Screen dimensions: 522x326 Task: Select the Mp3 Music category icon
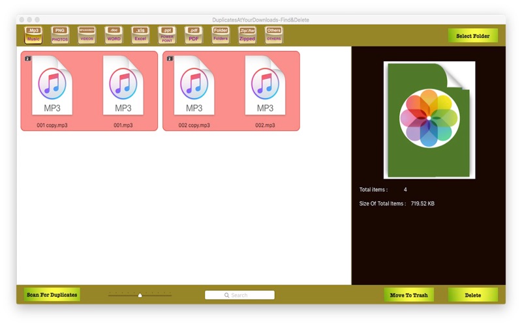tap(33, 35)
